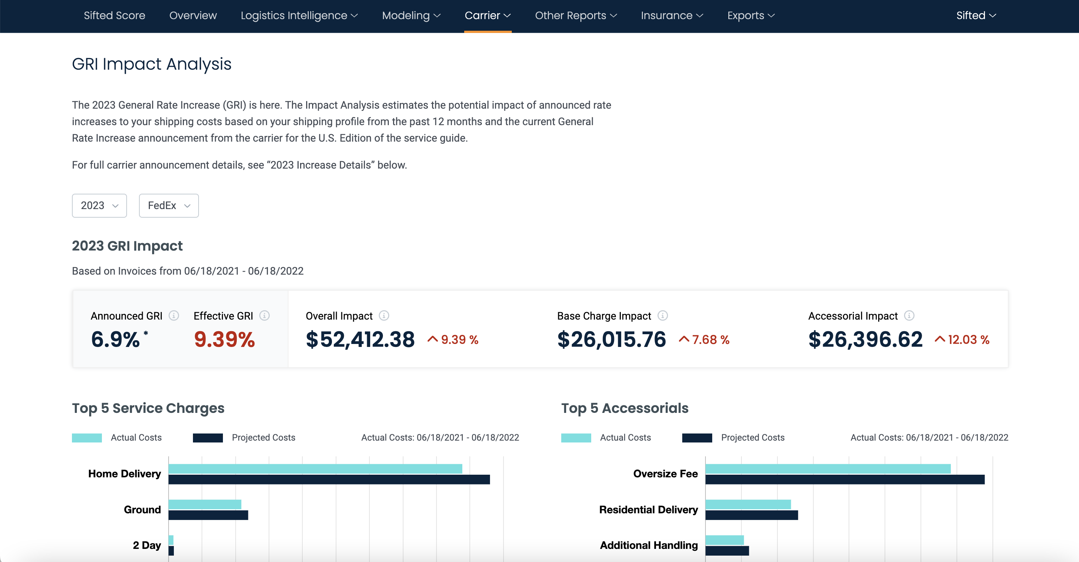
Task: Open the 2023 year dropdown
Action: pos(99,206)
